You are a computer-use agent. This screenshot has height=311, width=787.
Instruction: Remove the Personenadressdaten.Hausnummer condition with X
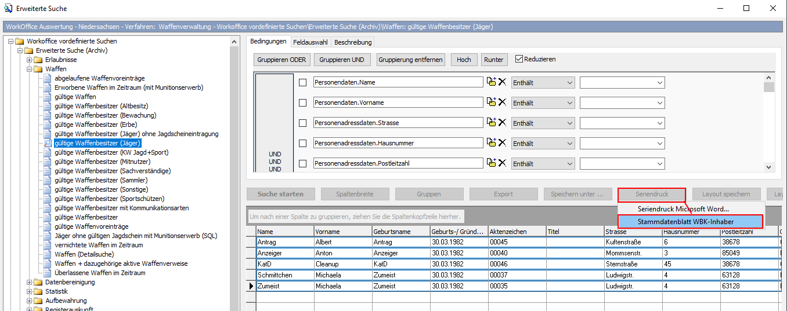(503, 143)
